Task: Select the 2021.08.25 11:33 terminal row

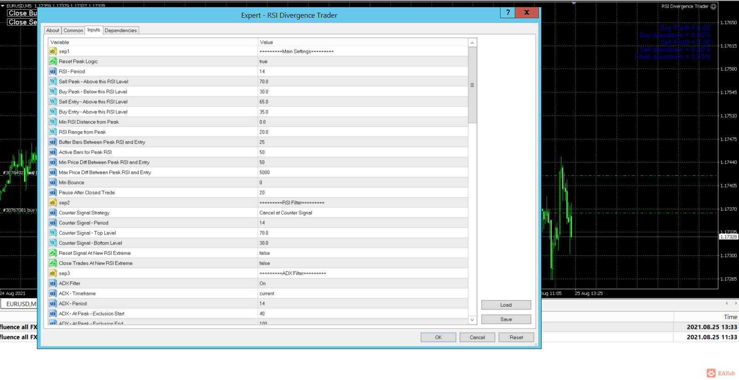Action: 640,337
